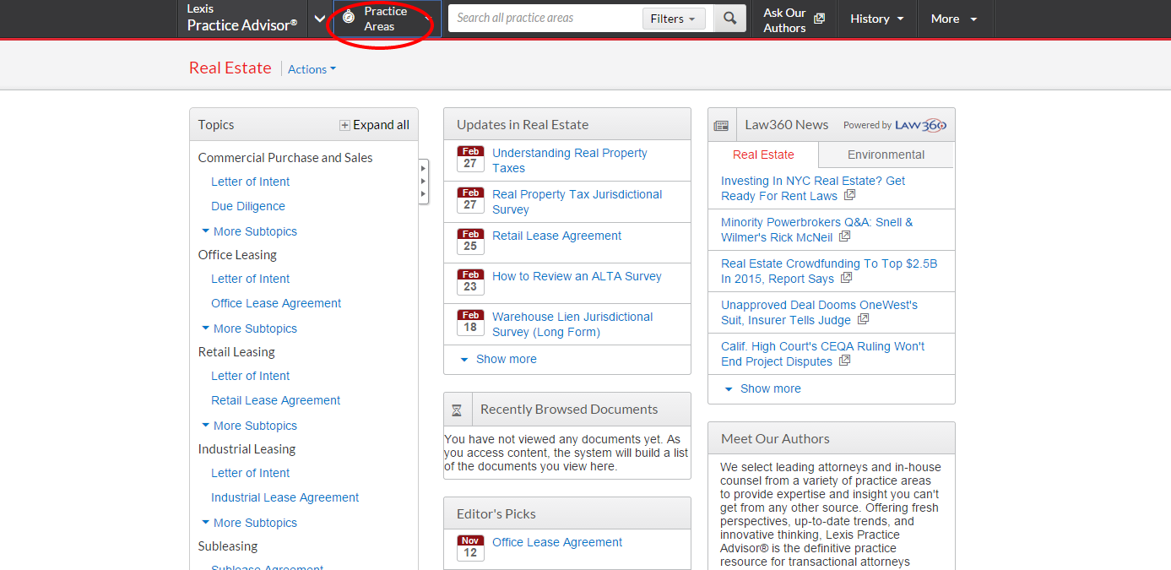Open Office Lease Agreement in Topics panel
Image resolution: width=1171 pixels, height=570 pixels.
pos(276,303)
